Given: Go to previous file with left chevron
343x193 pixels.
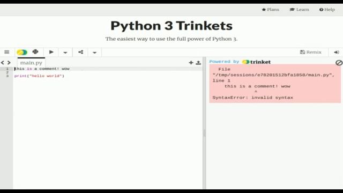Looking at the screenshot, I should click(x=3, y=63).
